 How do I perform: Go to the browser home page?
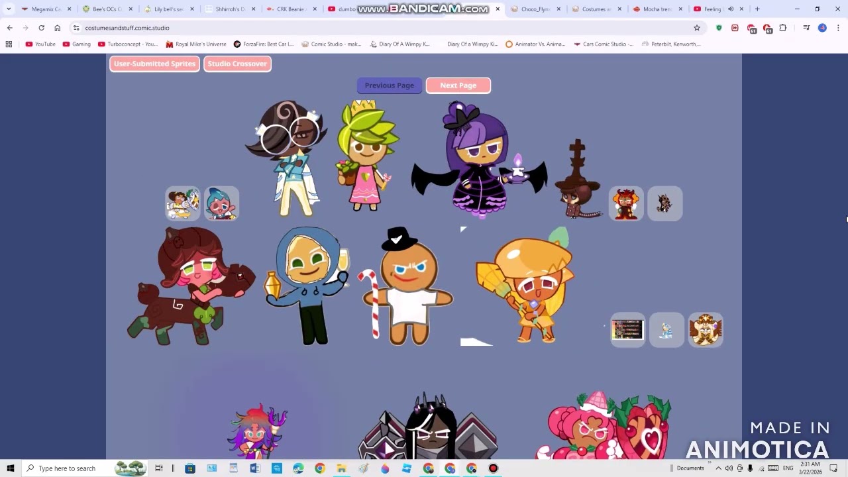pos(58,28)
